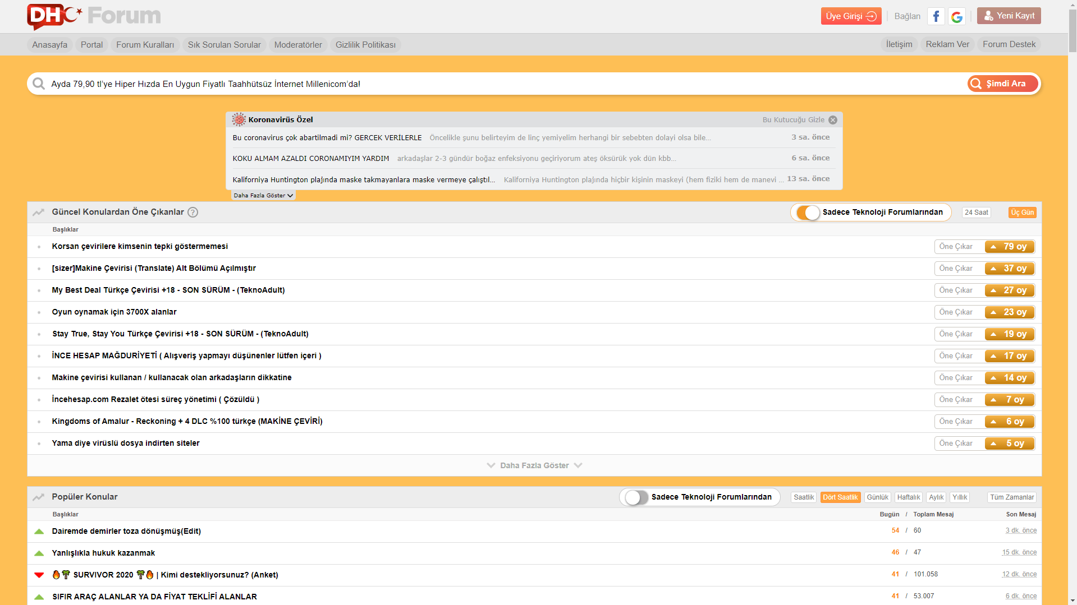Click the Yeni Kayıt register button

pyautogui.click(x=1009, y=16)
